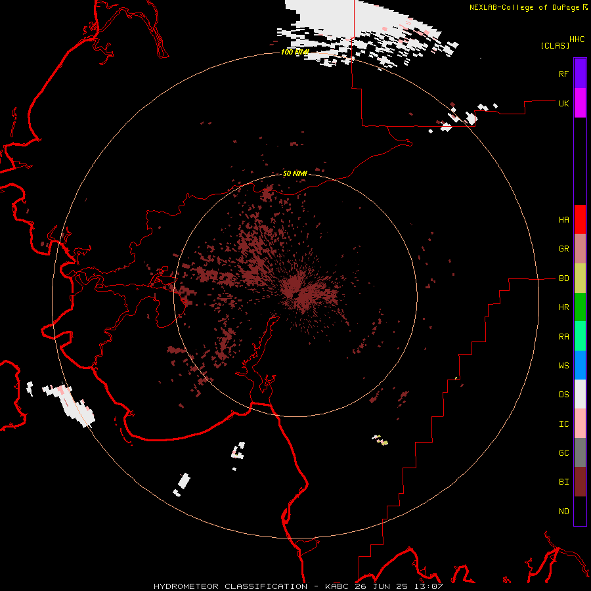Click the UK legend label
Viewport: 591px width, 591px height.
563,103
